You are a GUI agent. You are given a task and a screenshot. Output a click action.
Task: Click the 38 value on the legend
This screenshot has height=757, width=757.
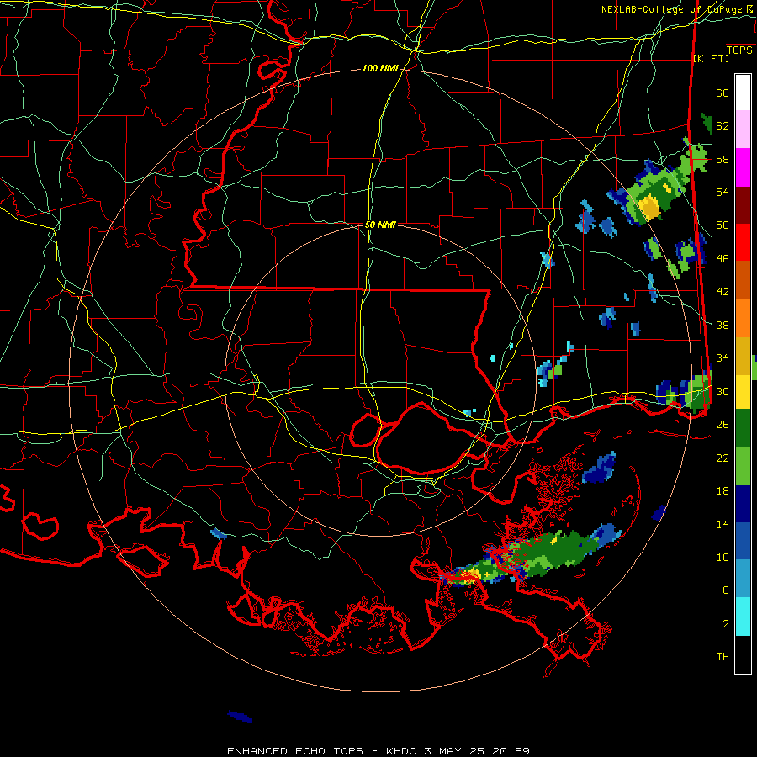point(723,325)
